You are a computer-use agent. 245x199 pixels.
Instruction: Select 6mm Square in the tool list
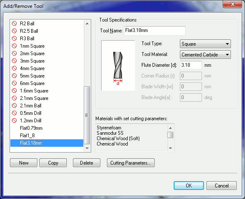pyautogui.click(x=32, y=83)
